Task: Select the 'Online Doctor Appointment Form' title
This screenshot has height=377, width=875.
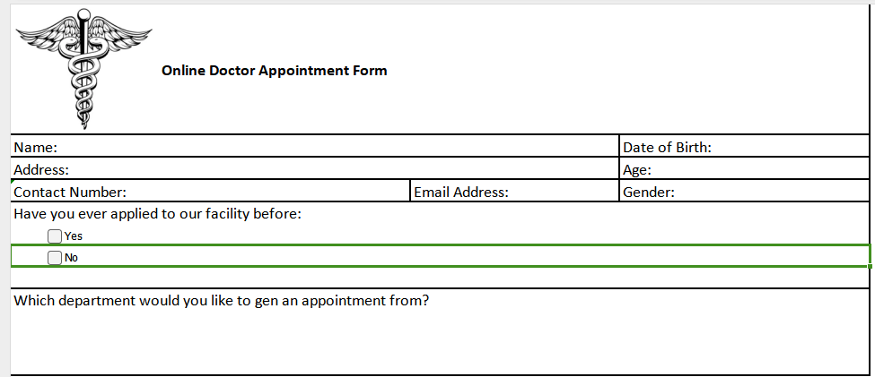Action: pos(275,71)
